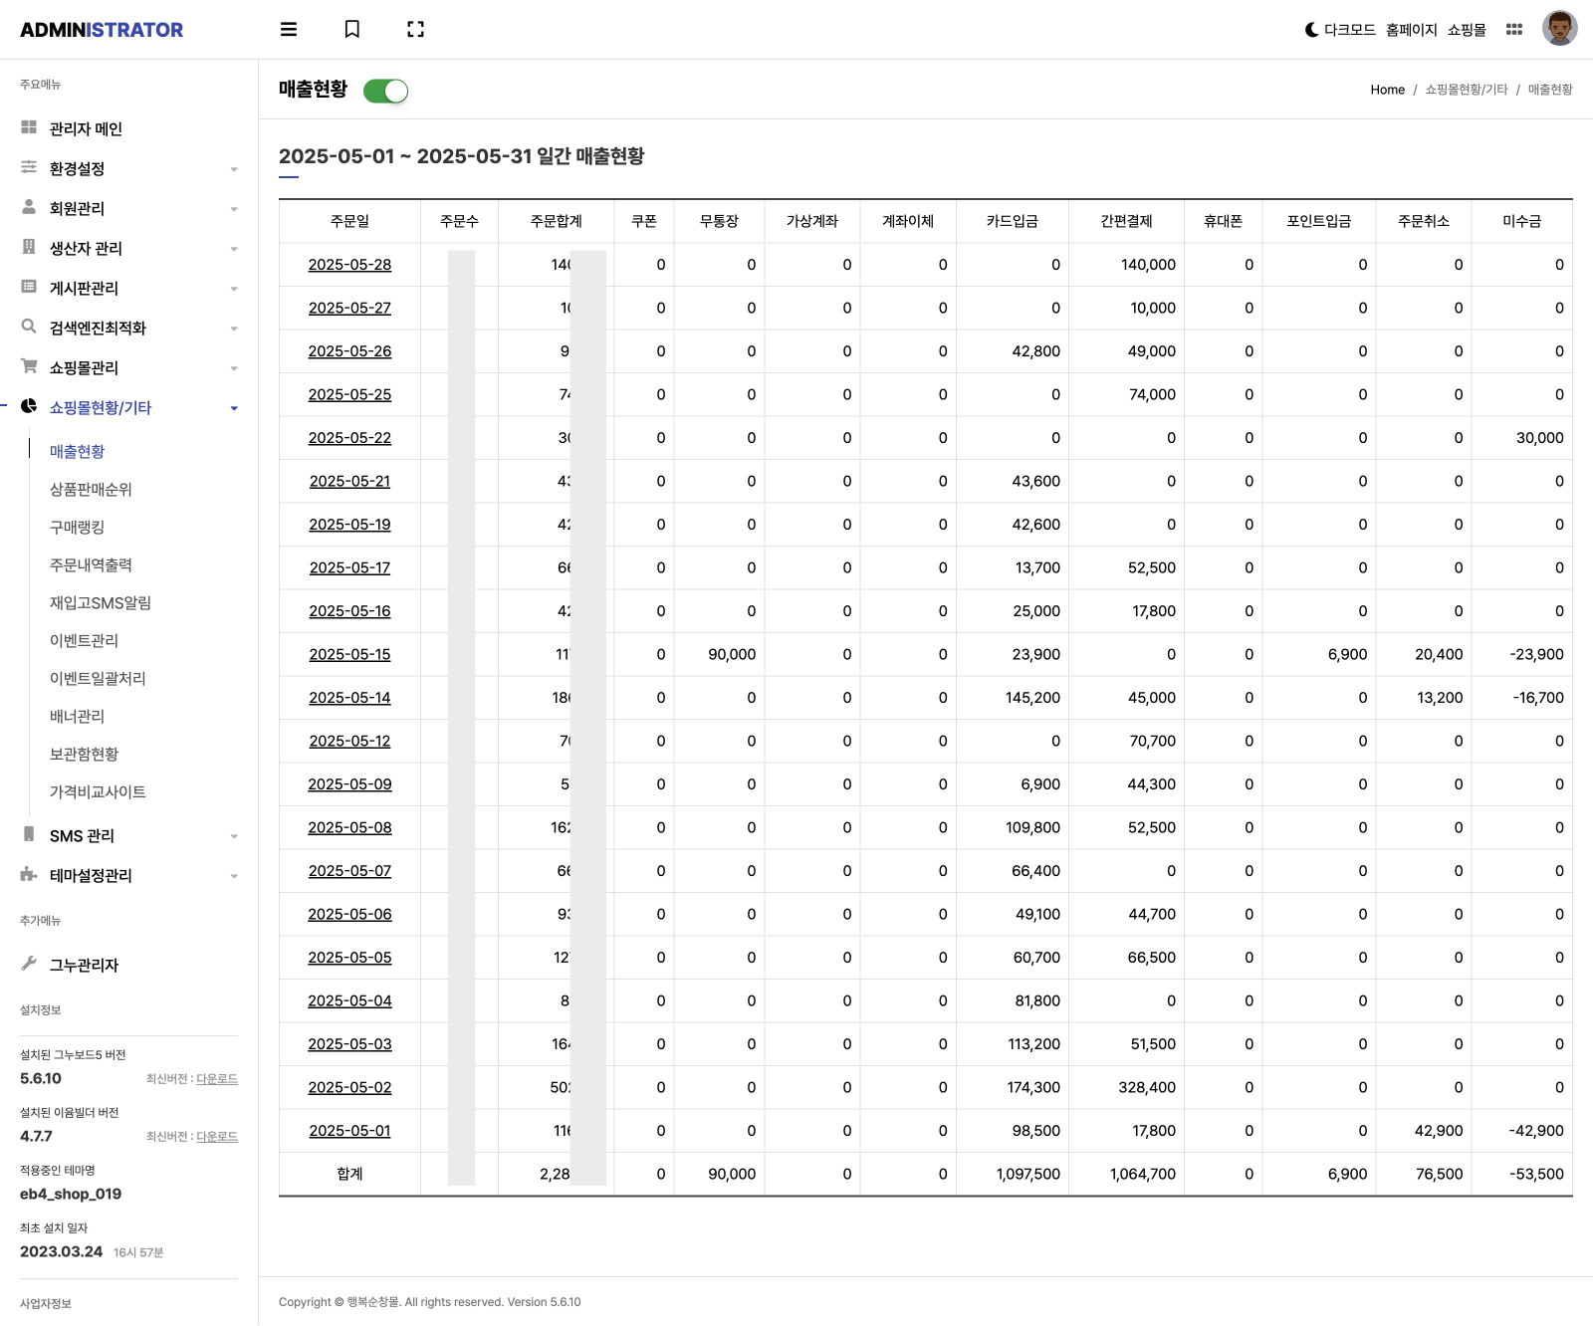Open the 보관함현황 submenu item
The height and width of the screenshot is (1326, 1593).
pyautogui.click(x=84, y=754)
